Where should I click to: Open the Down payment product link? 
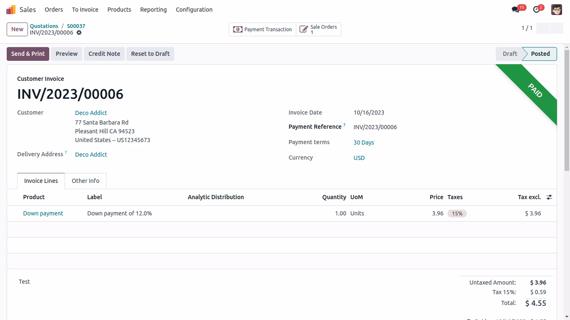pyautogui.click(x=43, y=213)
